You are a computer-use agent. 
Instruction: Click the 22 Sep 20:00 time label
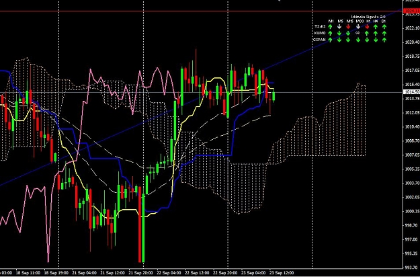[225, 273]
